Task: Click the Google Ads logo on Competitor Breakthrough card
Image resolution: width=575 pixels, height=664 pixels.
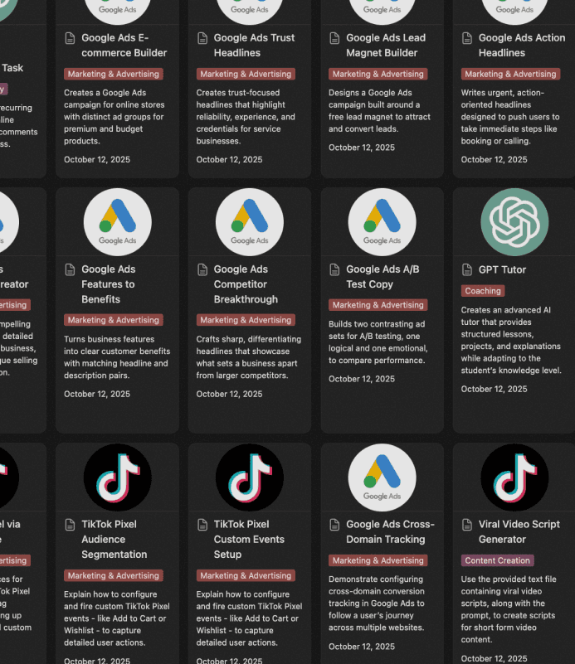Action: pos(250,222)
